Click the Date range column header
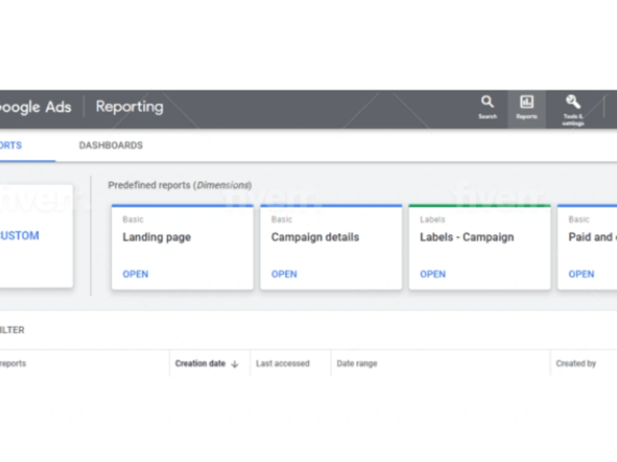The width and height of the screenshot is (617, 462). pos(357,364)
